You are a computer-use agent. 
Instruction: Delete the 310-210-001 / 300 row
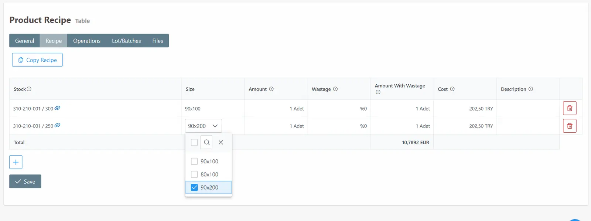[x=570, y=108]
